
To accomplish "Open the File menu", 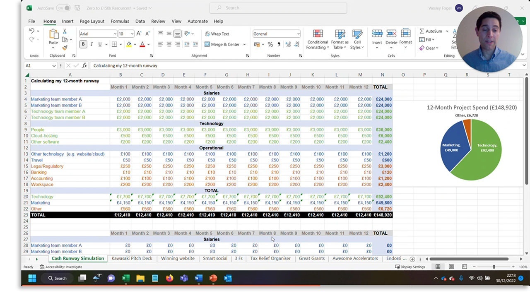I will [31, 21].
